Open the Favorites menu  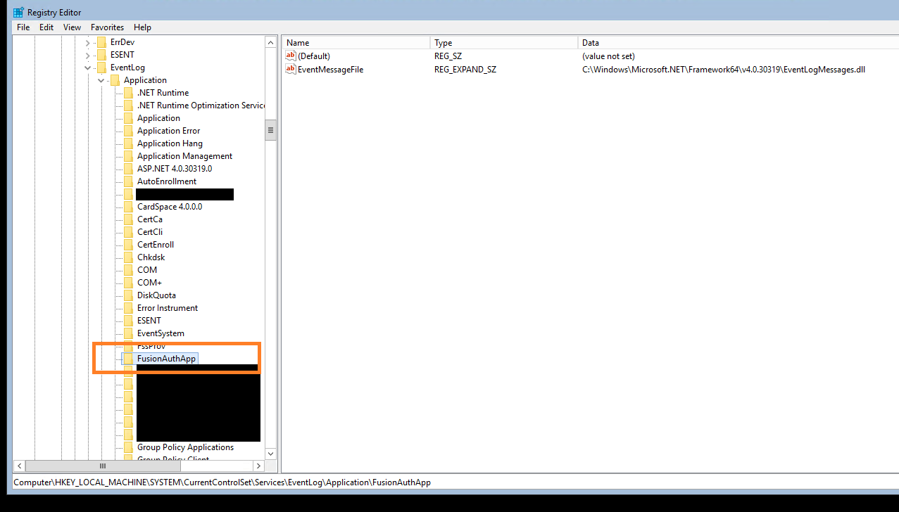coord(107,27)
